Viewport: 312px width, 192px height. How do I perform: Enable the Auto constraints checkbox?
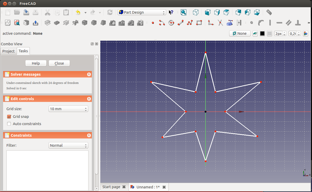(x=9, y=124)
